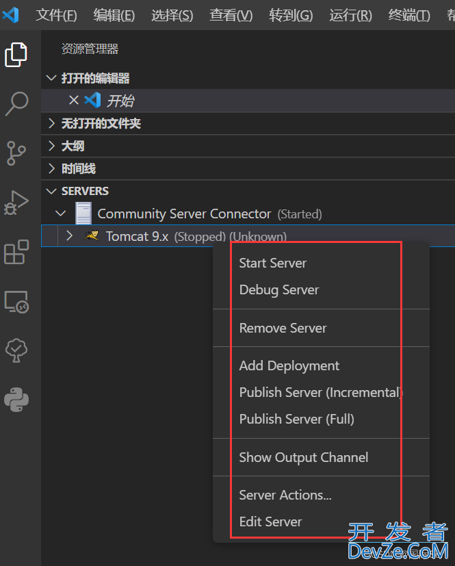Open the 运行(R) menu
The height and width of the screenshot is (566, 455).
pyautogui.click(x=350, y=15)
